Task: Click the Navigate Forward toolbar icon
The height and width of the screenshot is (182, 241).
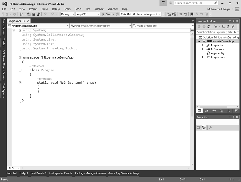Action: click(x=14, y=14)
